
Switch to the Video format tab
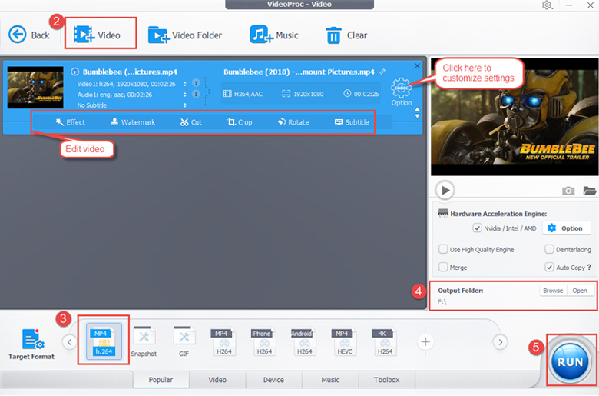217,380
